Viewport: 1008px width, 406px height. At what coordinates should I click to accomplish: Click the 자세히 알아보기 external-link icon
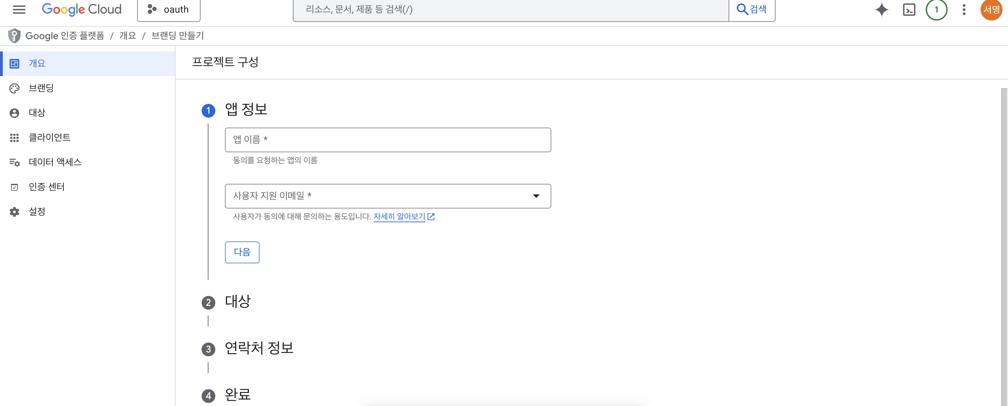click(431, 216)
